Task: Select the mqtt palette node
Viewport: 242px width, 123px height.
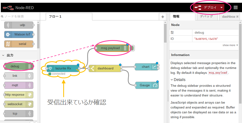Action: (19, 85)
